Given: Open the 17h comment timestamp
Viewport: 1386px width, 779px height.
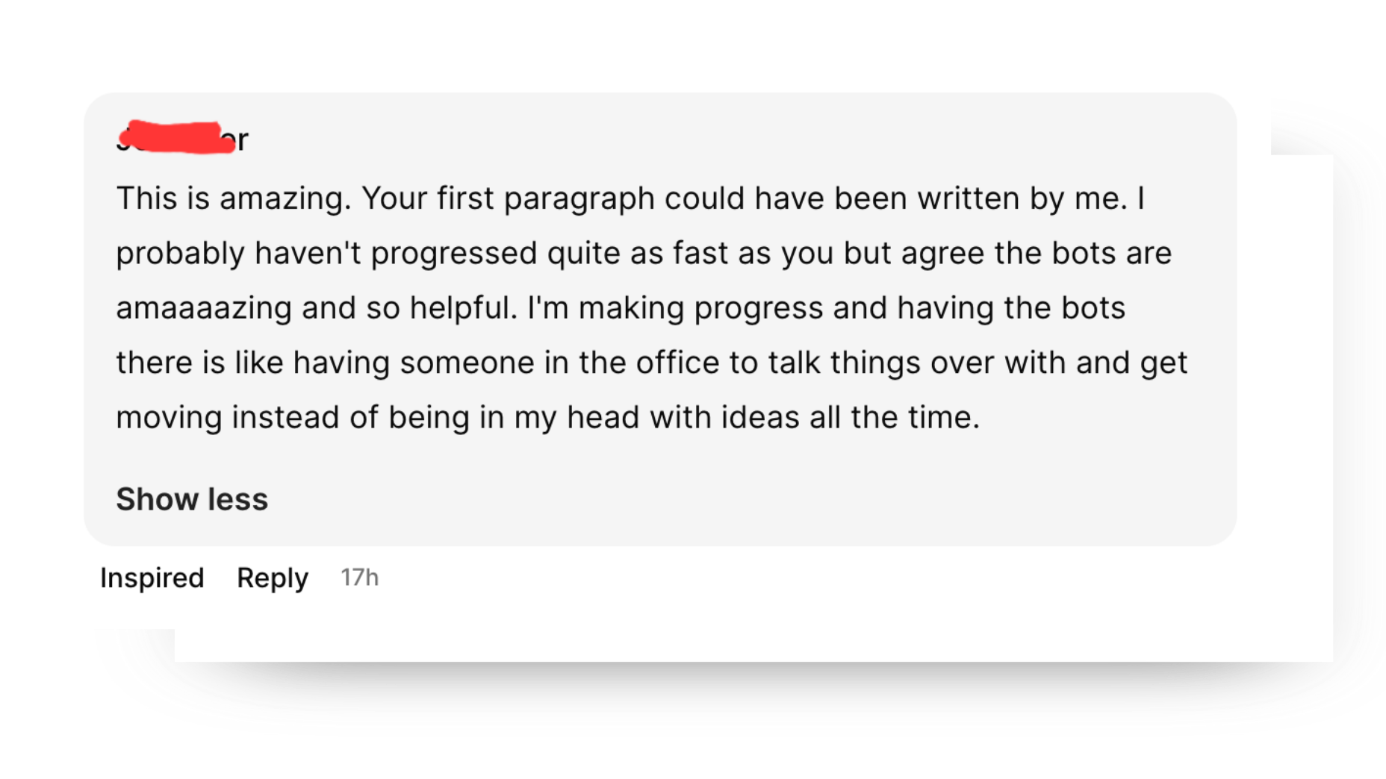Looking at the screenshot, I should (x=360, y=577).
